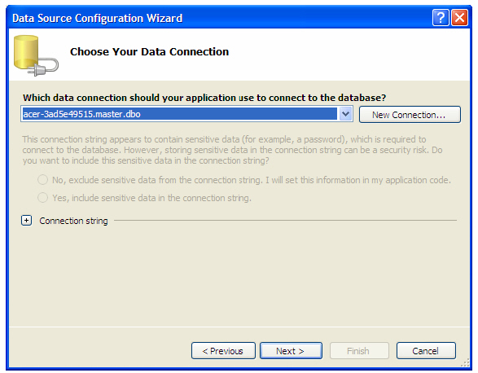Click the greyed sensitive data warning paragraph
Viewport: 478px width, 373px height.
pyautogui.click(x=232, y=150)
